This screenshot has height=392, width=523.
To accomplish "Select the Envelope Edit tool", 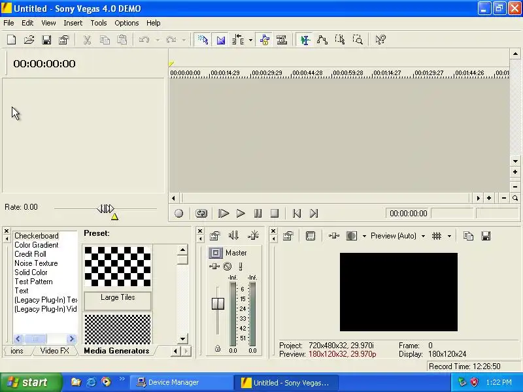I will 322,40.
